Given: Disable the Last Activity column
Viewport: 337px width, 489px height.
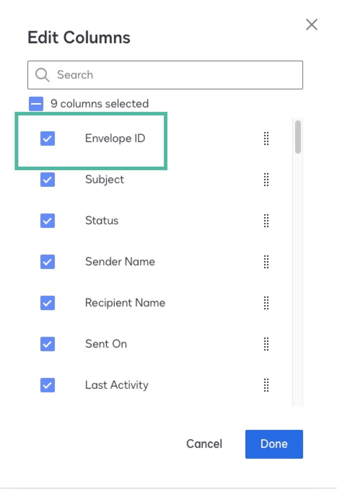Looking at the screenshot, I should 47,385.
